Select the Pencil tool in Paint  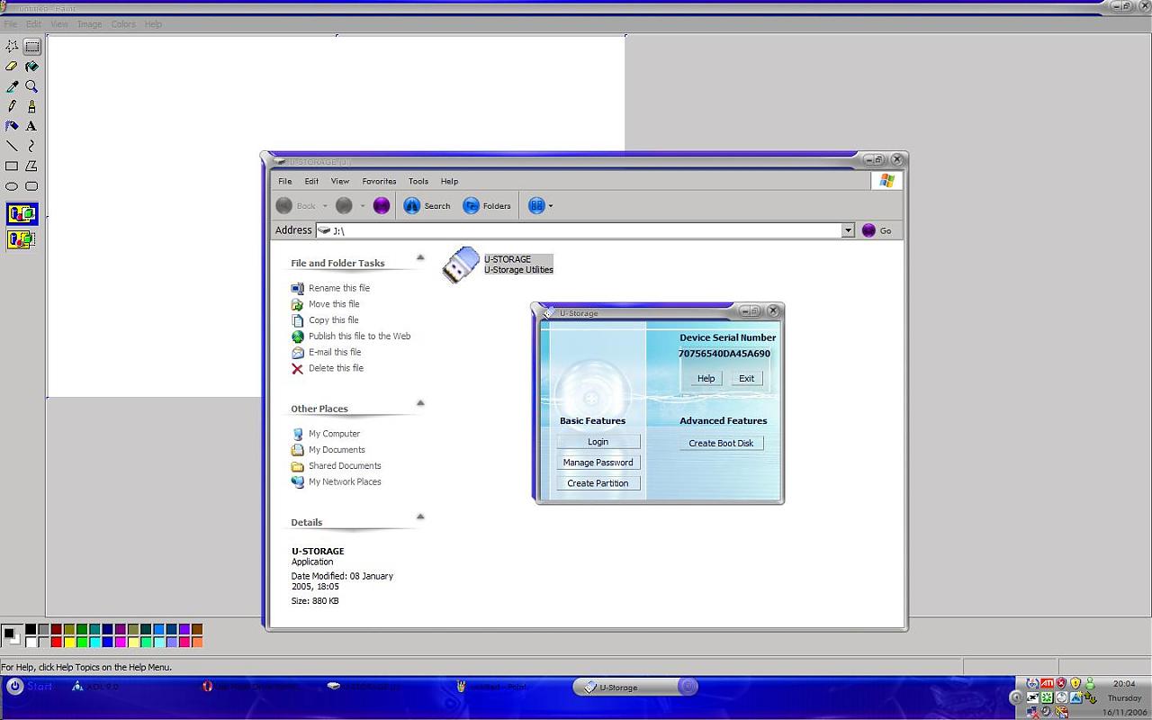12,106
